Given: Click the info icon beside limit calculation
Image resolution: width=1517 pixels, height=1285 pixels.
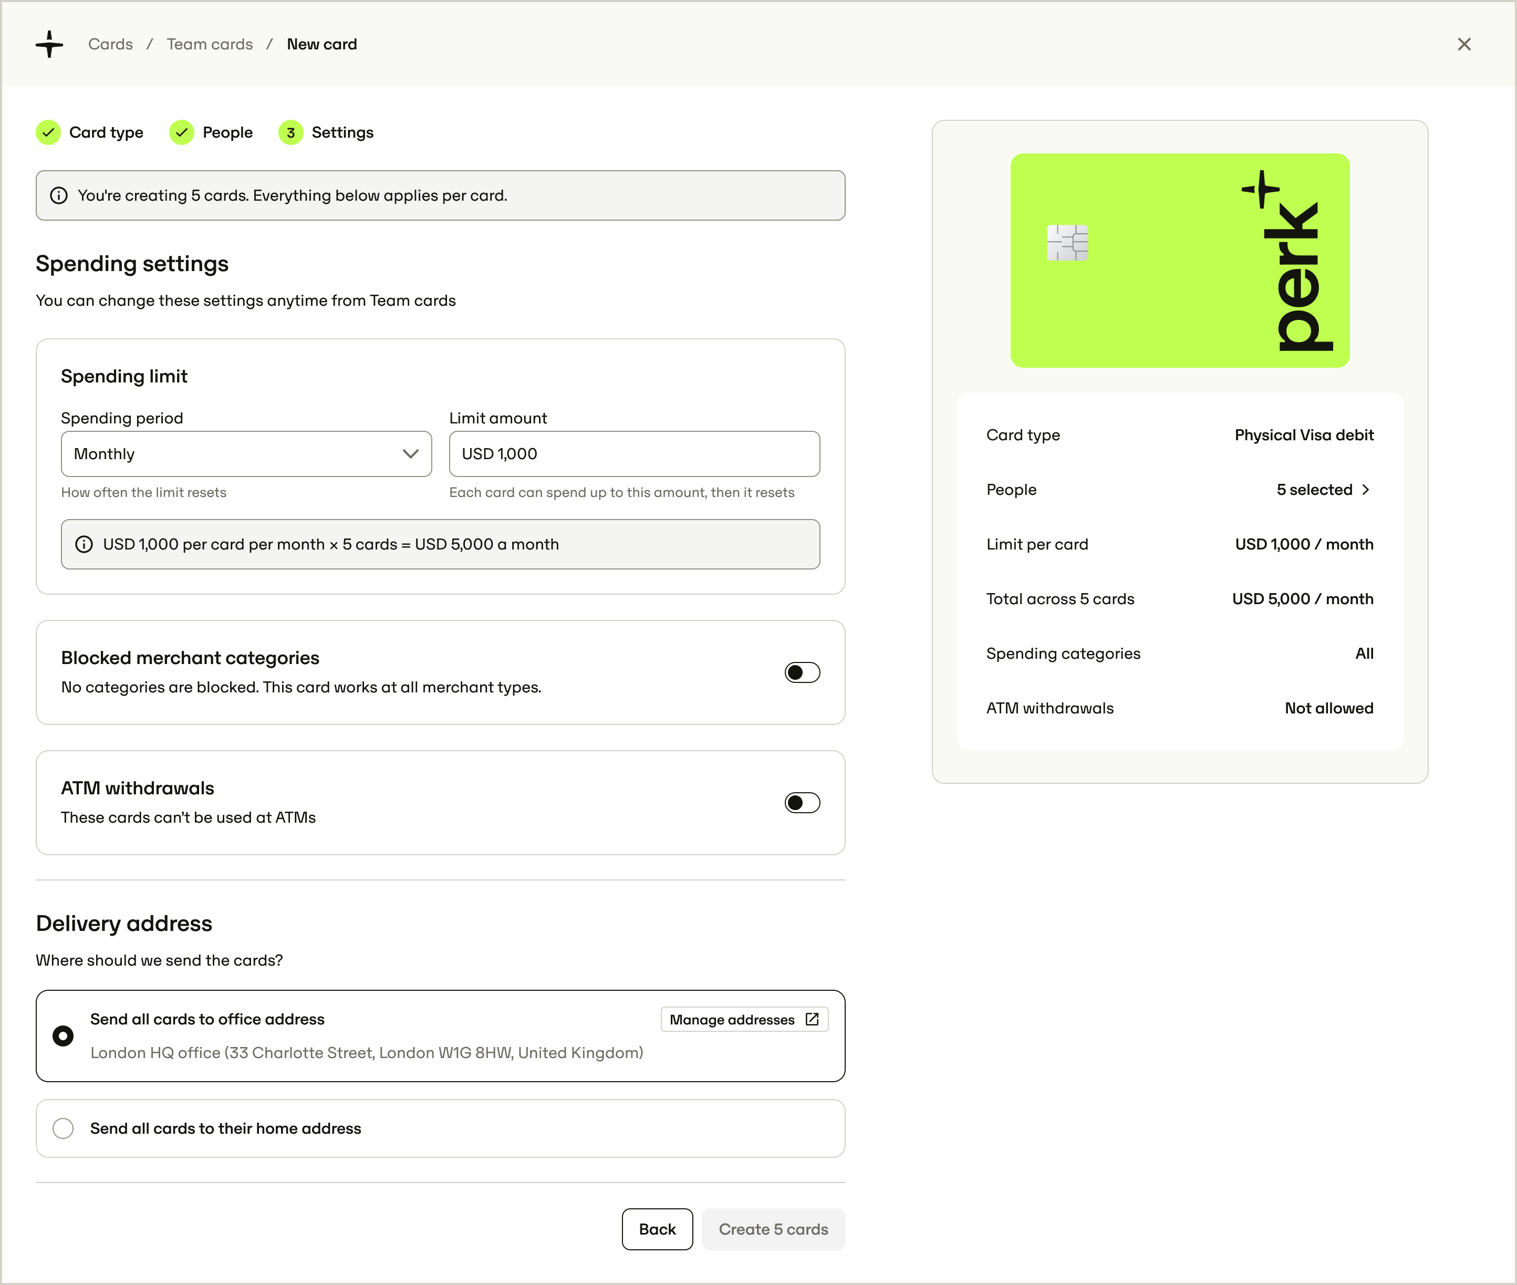Looking at the screenshot, I should (x=85, y=545).
